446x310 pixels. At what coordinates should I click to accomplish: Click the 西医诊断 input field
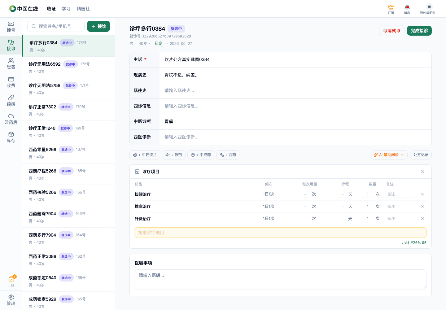pyautogui.click(x=295, y=137)
